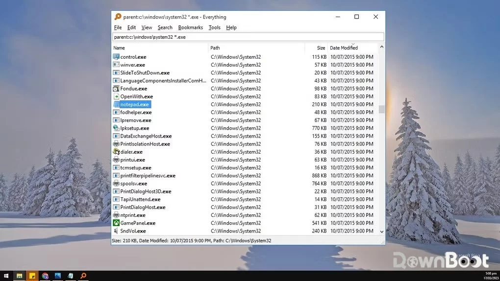
Task: Click the path cell of control.exe row
Action: tap(236, 57)
